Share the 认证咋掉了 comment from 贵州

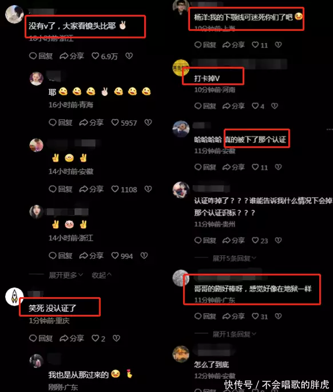[233, 241]
